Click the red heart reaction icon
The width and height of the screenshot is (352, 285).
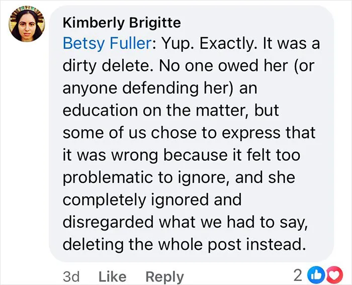(334, 275)
